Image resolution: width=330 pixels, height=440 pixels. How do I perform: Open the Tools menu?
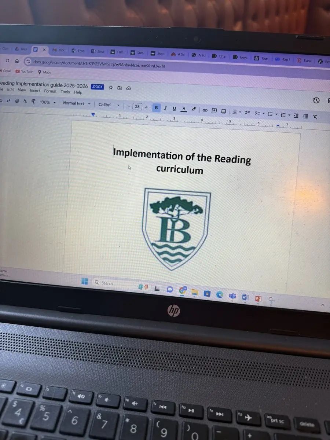point(65,92)
